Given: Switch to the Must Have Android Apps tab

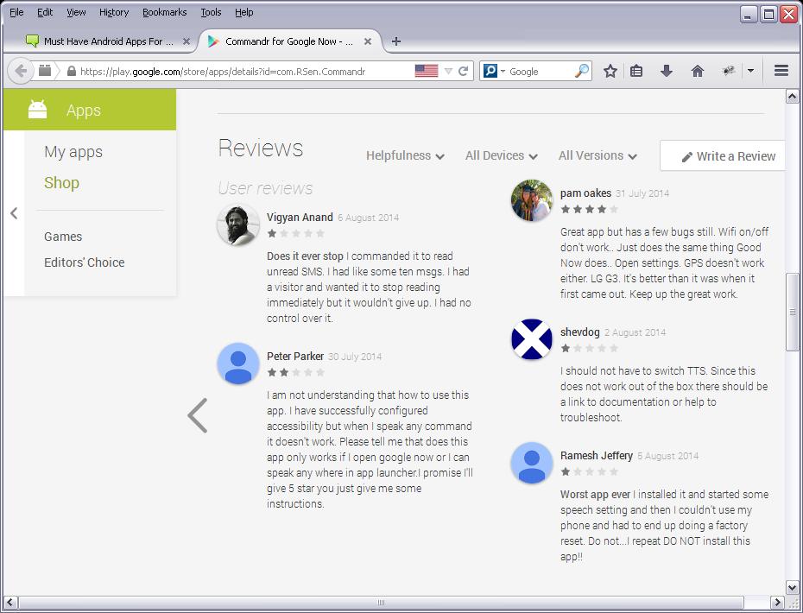Looking at the screenshot, I should click(x=99, y=41).
